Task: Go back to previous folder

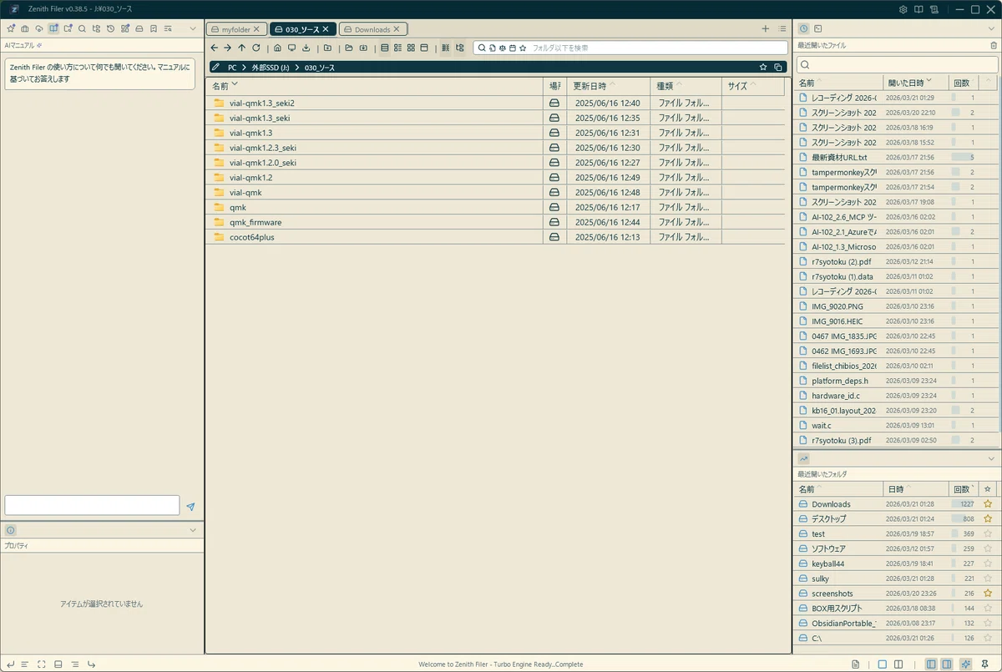Action: pyautogui.click(x=215, y=48)
